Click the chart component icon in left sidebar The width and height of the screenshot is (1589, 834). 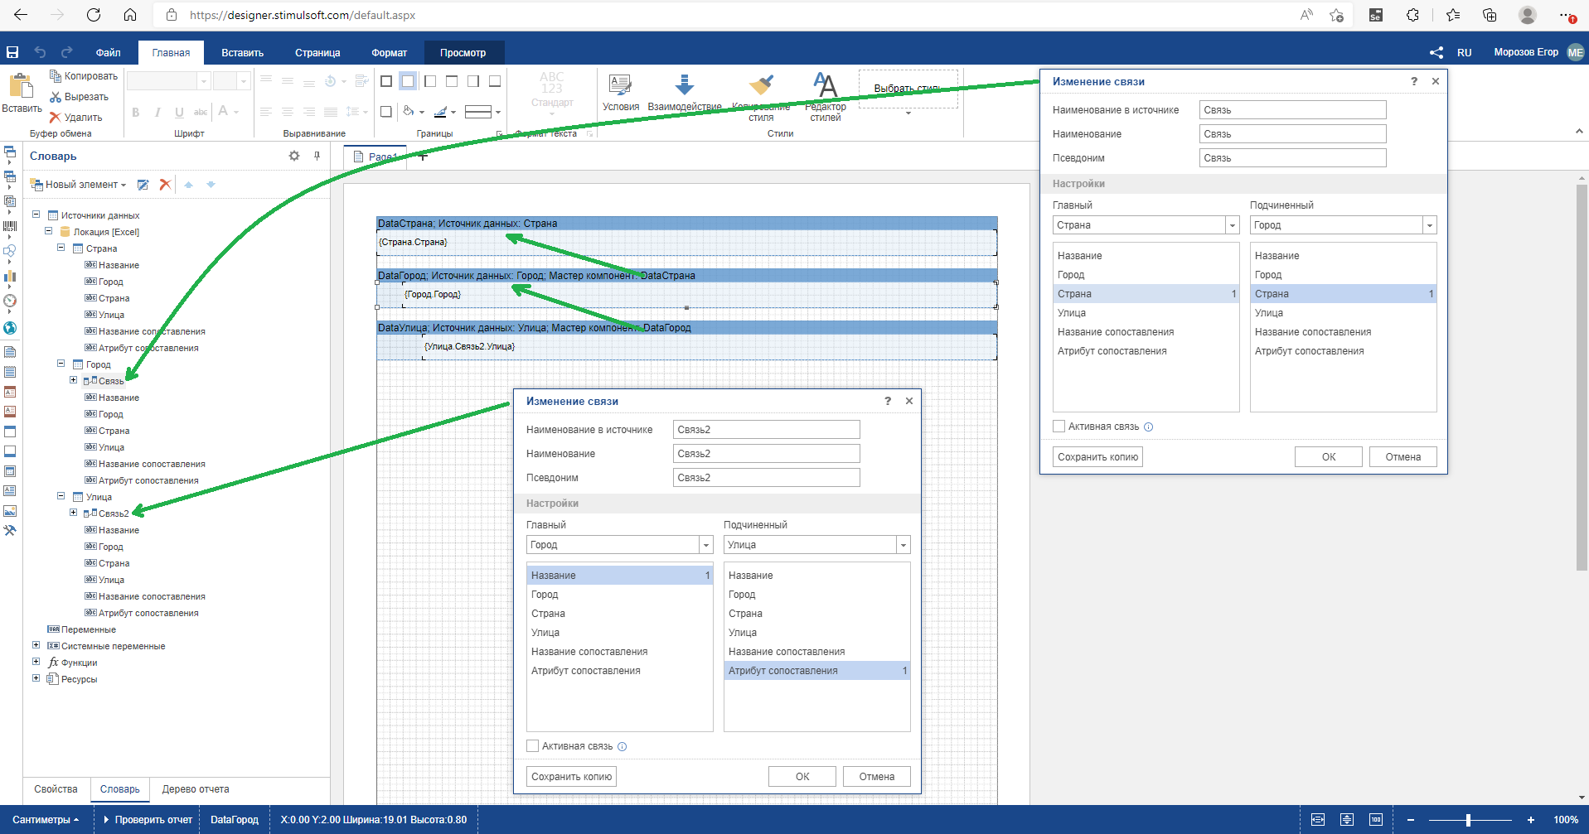pos(10,276)
